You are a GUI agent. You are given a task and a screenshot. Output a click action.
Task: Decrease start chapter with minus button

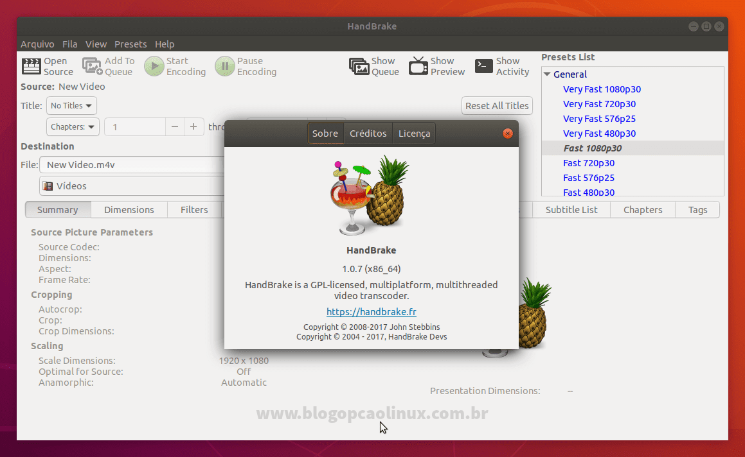[x=175, y=126]
